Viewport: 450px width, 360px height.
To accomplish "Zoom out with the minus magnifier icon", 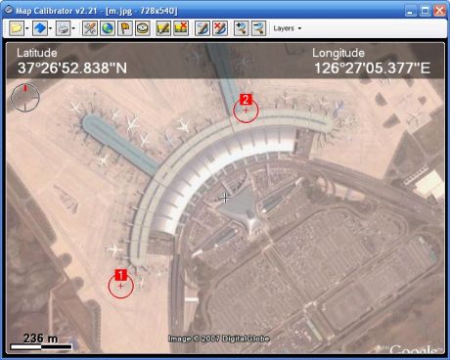I will coord(259,28).
